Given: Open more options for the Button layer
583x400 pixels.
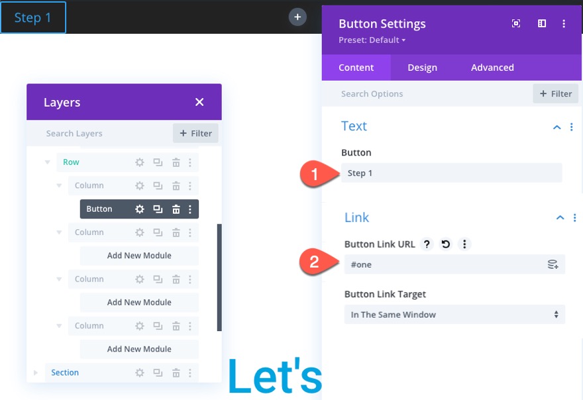Looking at the screenshot, I should pyautogui.click(x=190, y=209).
